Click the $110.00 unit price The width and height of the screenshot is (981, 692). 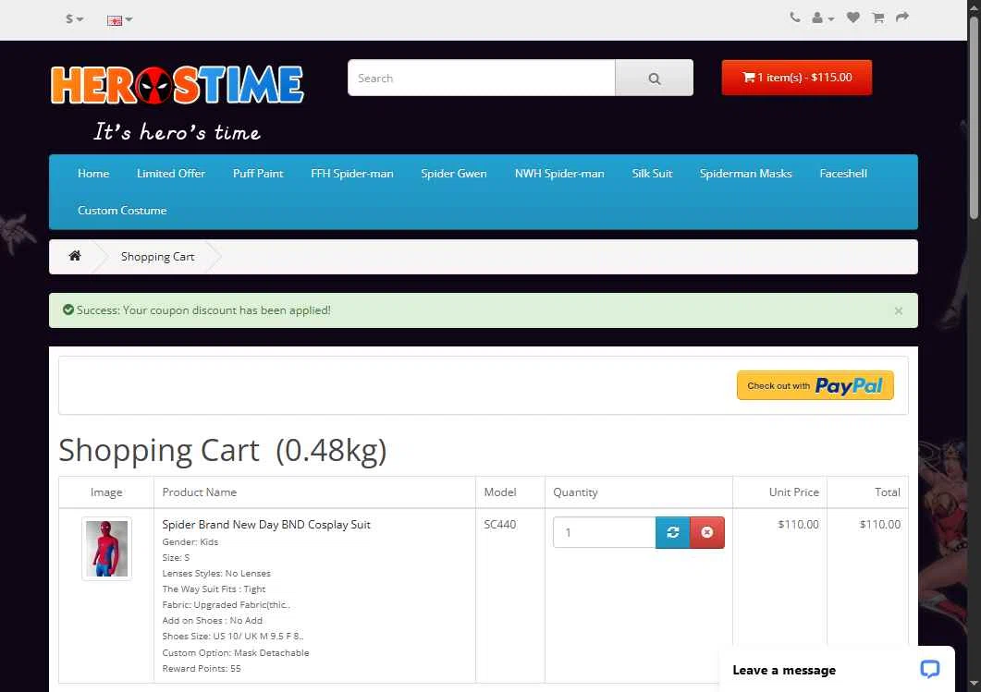[798, 525]
